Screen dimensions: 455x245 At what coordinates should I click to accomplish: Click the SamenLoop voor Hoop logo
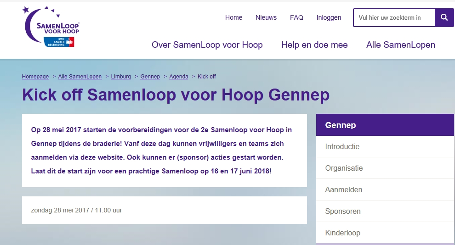51,27
